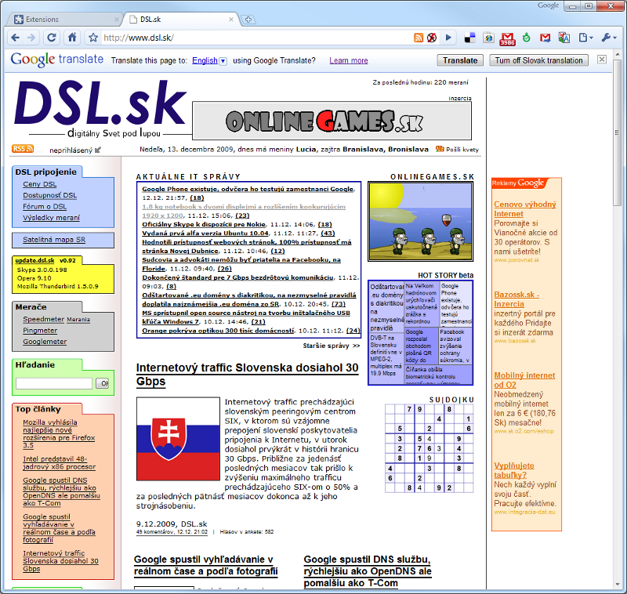This screenshot has width=627, height=594.
Task: Choose translation language from English dropdown
Action: click(209, 61)
